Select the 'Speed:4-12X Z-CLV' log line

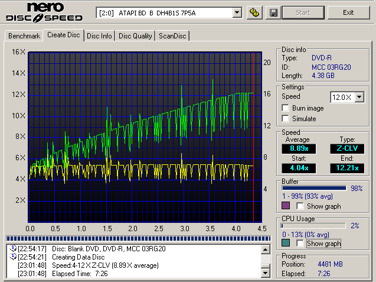pos(105,265)
